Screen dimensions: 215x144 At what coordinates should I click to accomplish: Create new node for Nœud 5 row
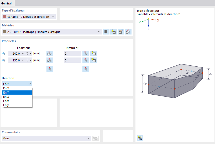[x=93, y=60]
